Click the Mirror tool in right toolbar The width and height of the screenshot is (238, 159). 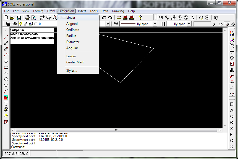point(232,70)
